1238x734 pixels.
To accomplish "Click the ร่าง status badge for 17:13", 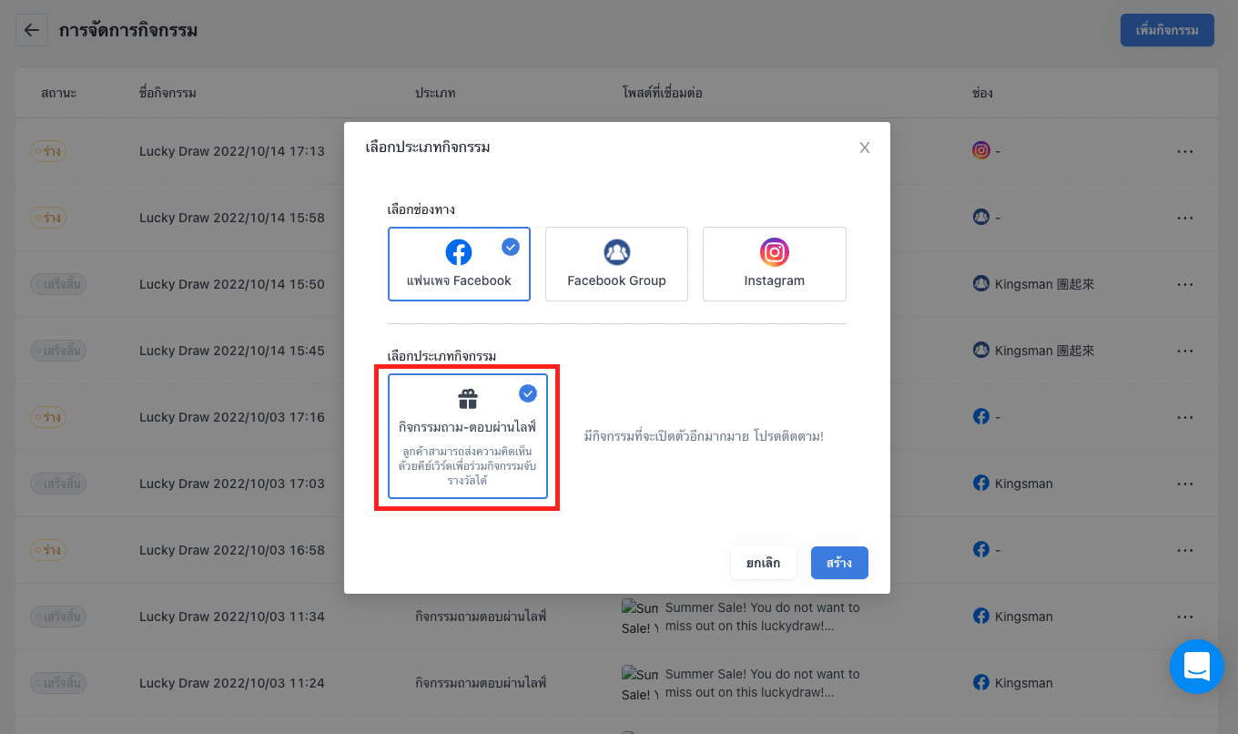I will (47, 151).
